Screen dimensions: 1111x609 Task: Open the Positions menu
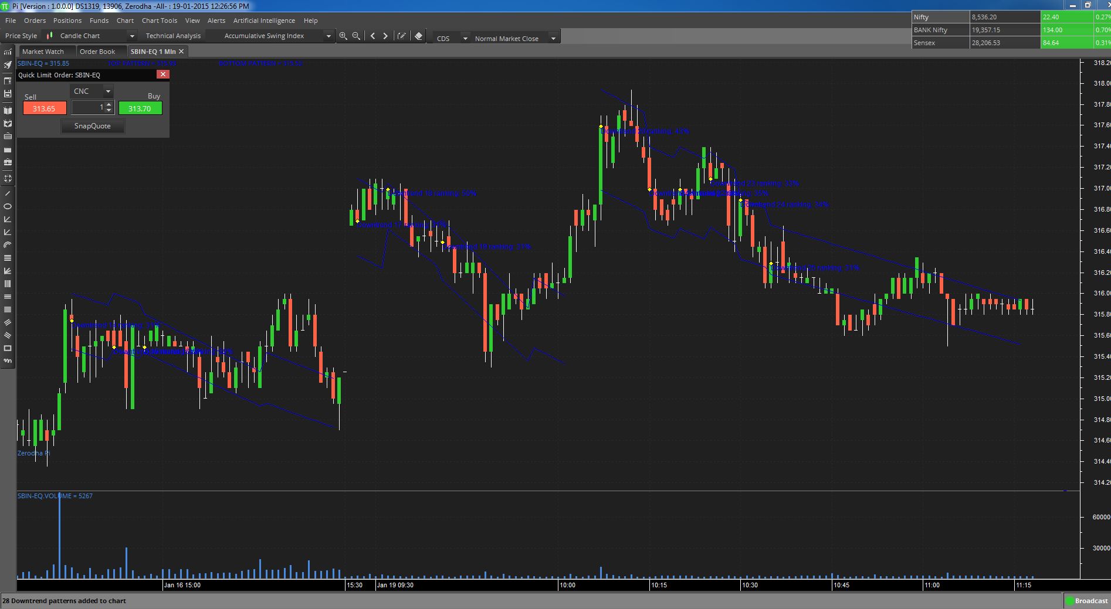67,21
